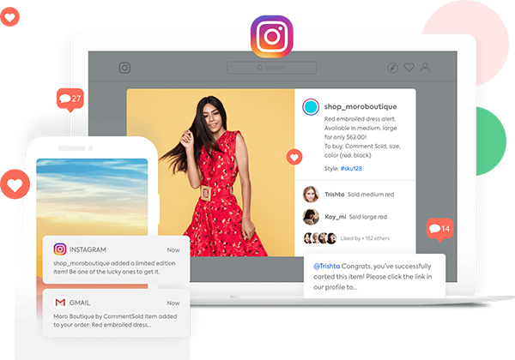
Task: Open the Explore compass icon
Action: [x=392, y=68]
